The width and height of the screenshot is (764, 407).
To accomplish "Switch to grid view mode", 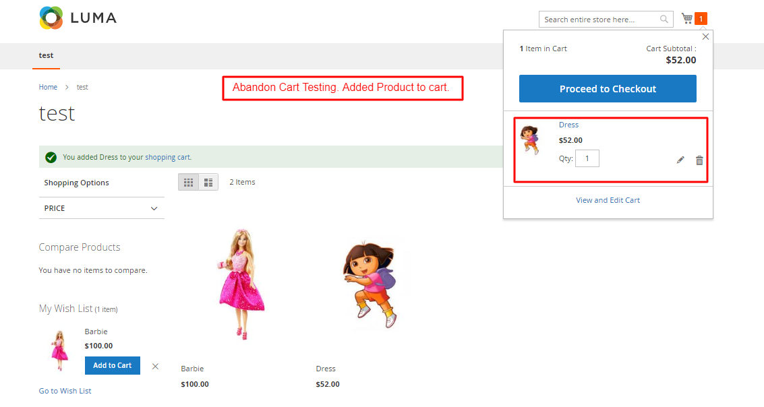I will point(189,182).
